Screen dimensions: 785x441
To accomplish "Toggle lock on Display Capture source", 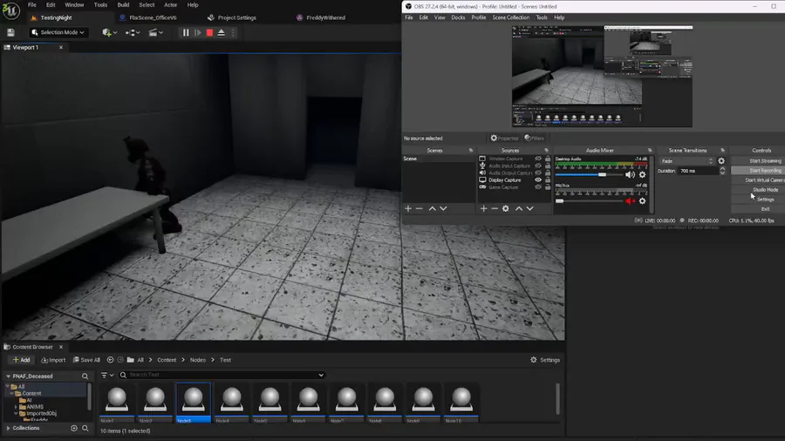I will point(548,180).
